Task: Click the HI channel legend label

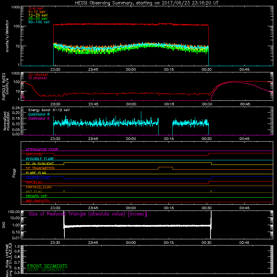Action: tap(37, 78)
